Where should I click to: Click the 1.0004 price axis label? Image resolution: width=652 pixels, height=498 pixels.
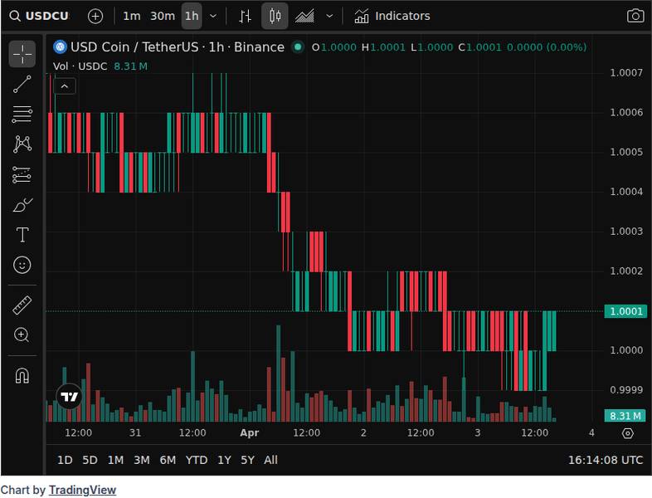[625, 192]
